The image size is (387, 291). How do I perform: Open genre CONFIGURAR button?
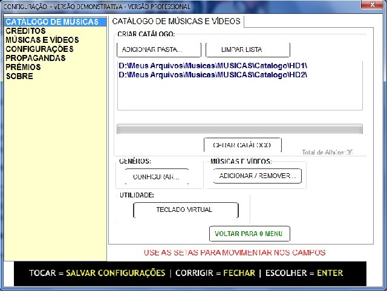(157, 177)
